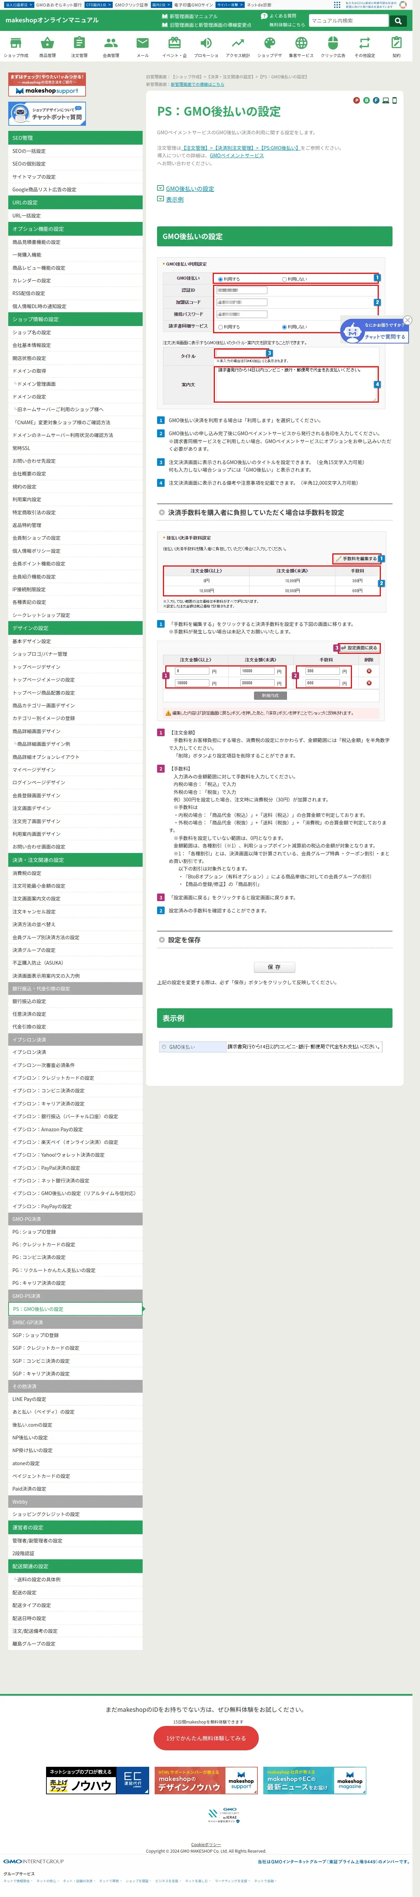Select 決済・注文関連の設定 sidebar section
420x1897 pixels.
point(75,860)
